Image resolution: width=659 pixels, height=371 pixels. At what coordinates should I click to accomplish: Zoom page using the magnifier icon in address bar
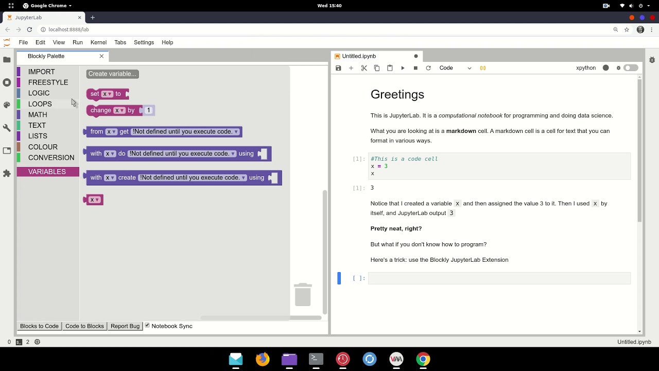pos(615,30)
